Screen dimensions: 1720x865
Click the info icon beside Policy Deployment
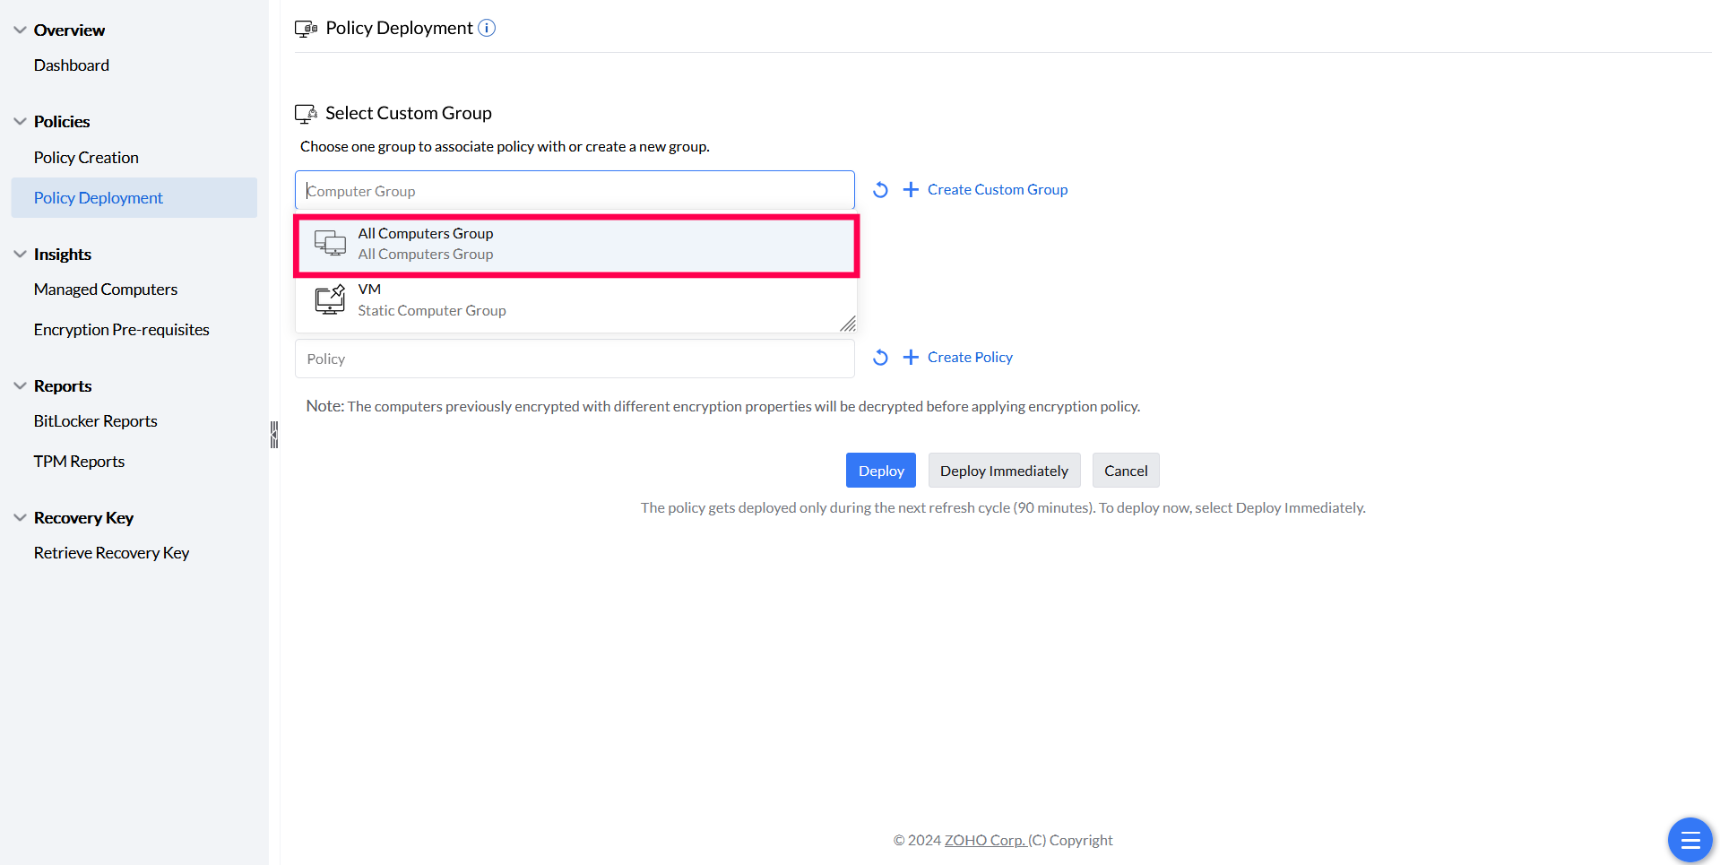coord(487,28)
